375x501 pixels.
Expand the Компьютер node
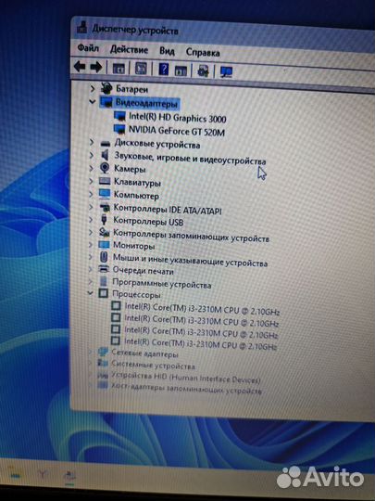click(x=91, y=194)
